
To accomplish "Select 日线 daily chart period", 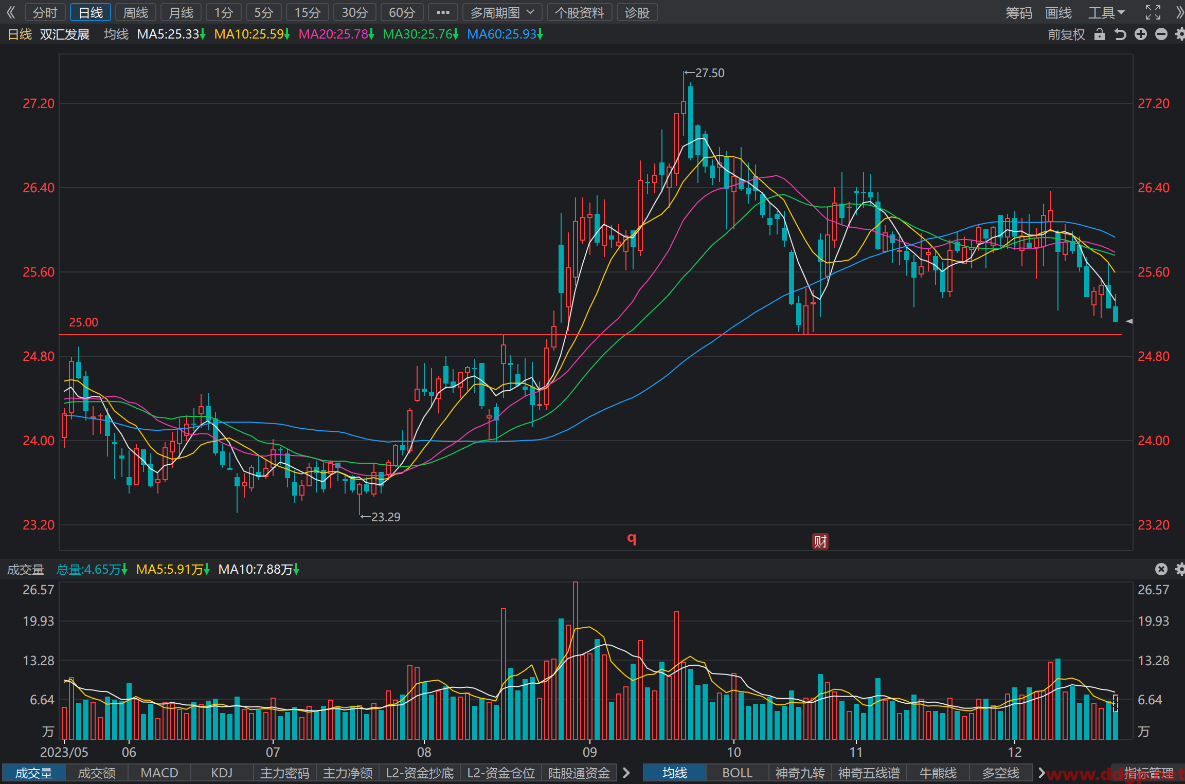I will pyautogui.click(x=91, y=12).
